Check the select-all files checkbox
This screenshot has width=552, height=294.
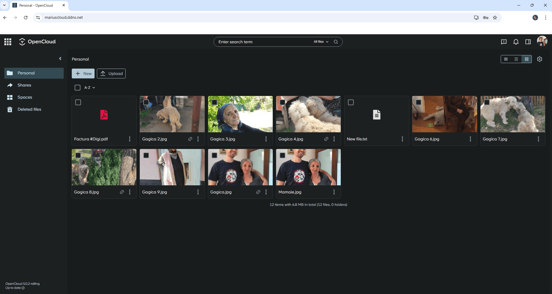[78, 88]
